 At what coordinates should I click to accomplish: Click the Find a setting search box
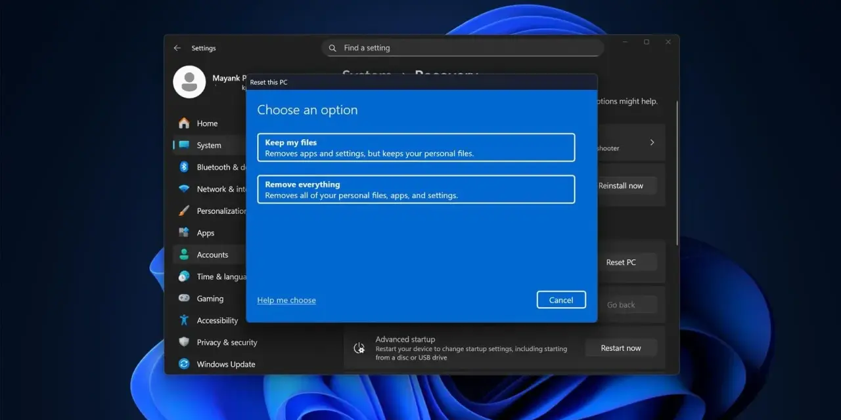463,48
